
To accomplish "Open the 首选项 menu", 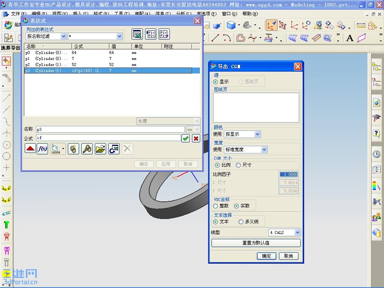I will (207, 14).
